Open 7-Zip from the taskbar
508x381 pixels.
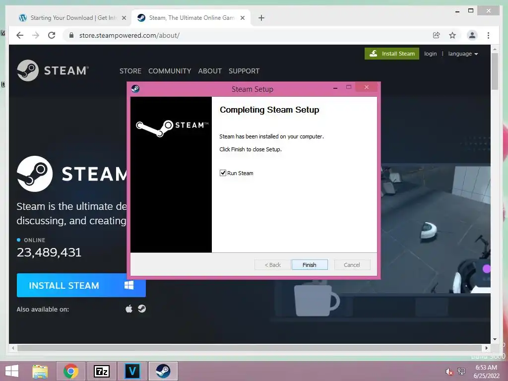tap(102, 371)
